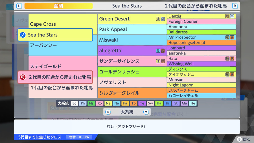Select the Ma lineage color swatch
The height and width of the screenshot is (143, 254).
click(184, 103)
